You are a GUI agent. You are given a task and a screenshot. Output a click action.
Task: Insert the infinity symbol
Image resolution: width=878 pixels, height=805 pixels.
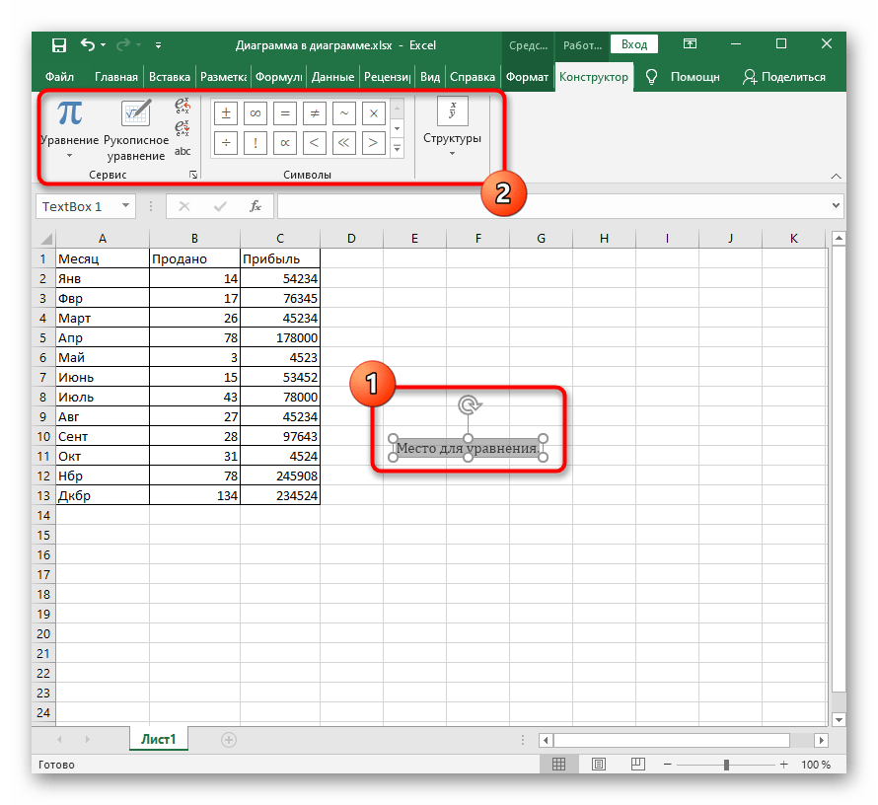(255, 113)
